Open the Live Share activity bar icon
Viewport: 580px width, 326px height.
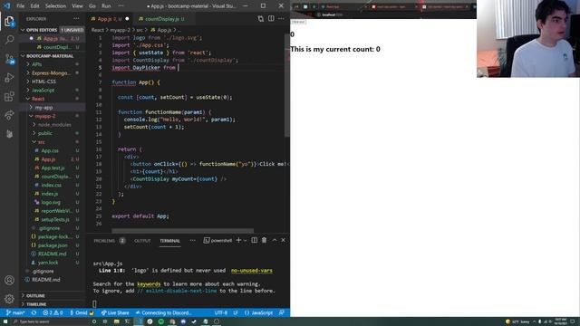click(9, 115)
